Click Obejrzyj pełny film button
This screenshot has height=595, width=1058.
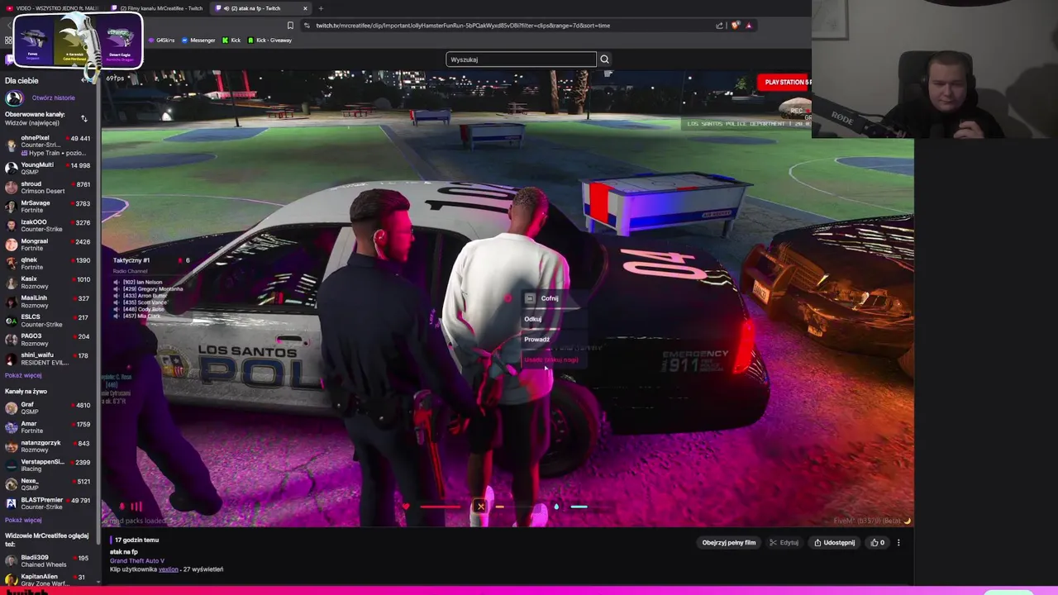pos(728,543)
